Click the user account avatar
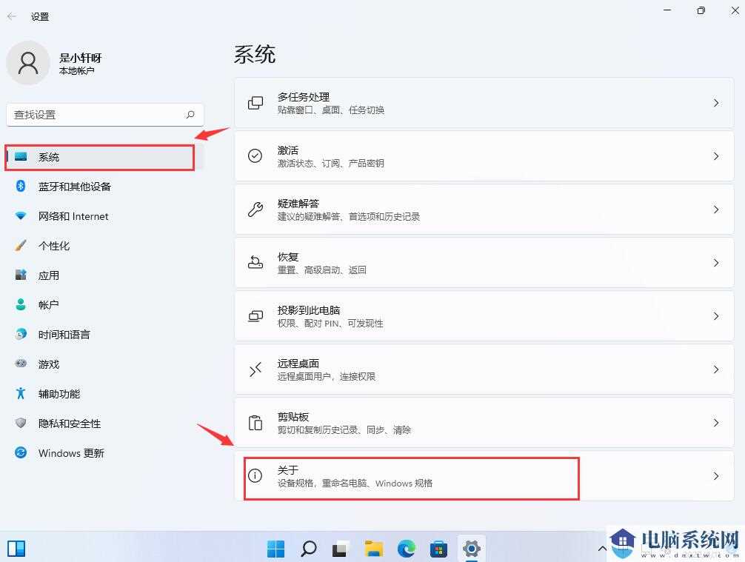This screenshot has height=562, width=745. tap(28, 63)
